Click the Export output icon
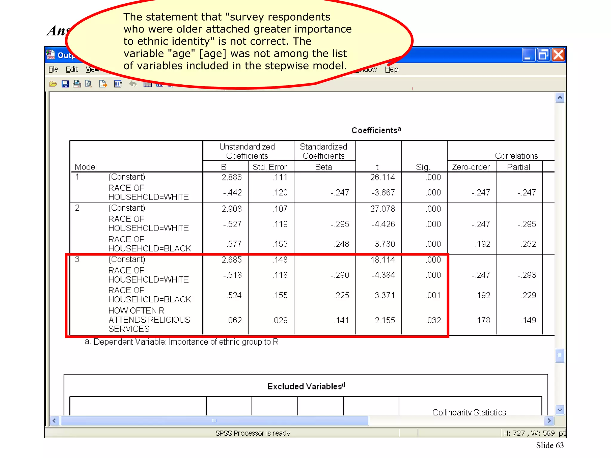This screenshot has height=458, width=611. pyautogui.click(x=103, y=84)
